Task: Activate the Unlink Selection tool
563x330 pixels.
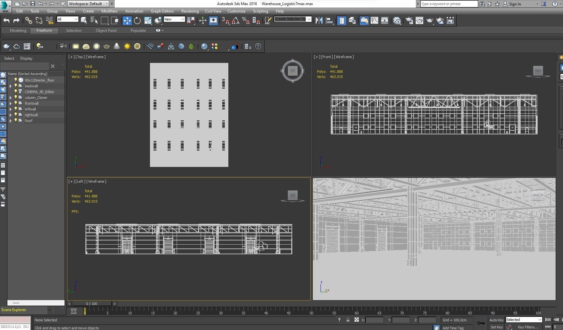Action: pyautogui.click(x=39, y=21)
